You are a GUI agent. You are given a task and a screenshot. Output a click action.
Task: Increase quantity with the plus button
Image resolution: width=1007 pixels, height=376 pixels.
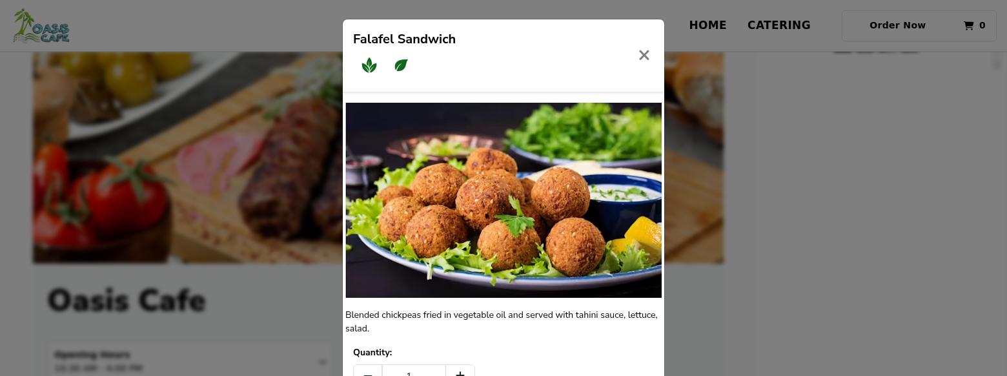coord(460,371)
